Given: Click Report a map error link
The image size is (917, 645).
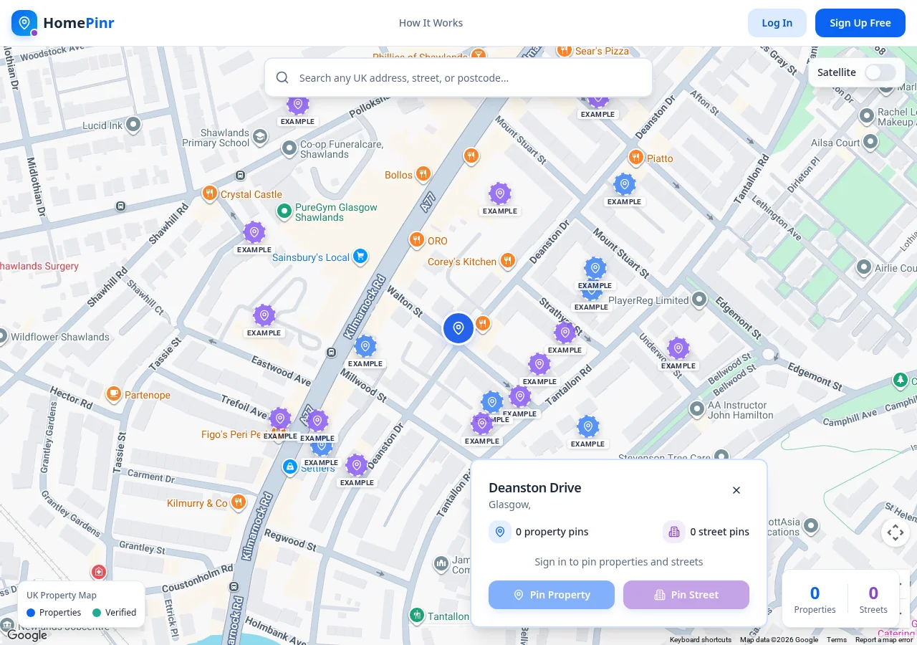Looking at the screenshot, I should coord(884,640).
